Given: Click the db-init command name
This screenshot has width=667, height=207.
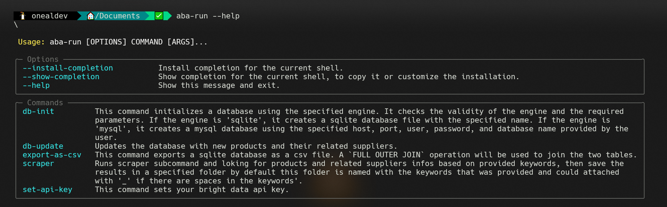Looking at the screenshot, I should [38, 111].
